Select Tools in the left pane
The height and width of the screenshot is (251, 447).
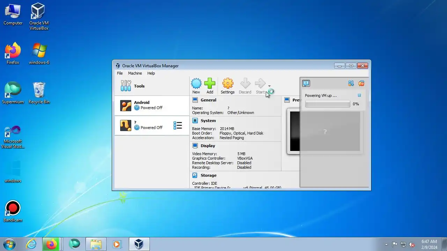coord(152,86)
